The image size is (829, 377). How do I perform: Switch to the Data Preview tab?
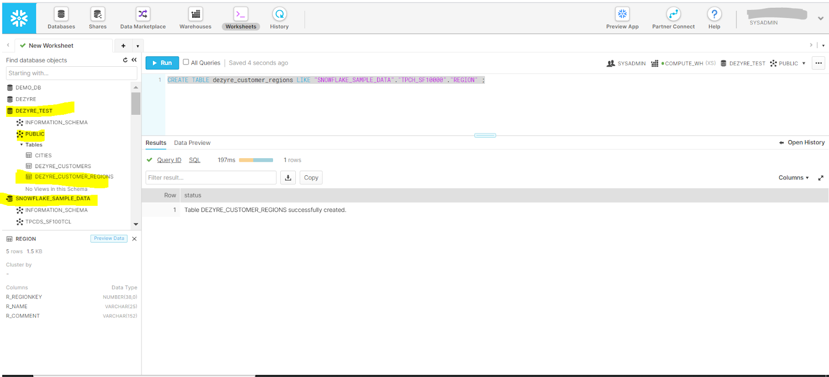click(192, 143)
